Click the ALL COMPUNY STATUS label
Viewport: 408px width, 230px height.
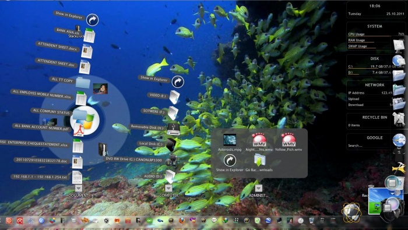point(51,112)
